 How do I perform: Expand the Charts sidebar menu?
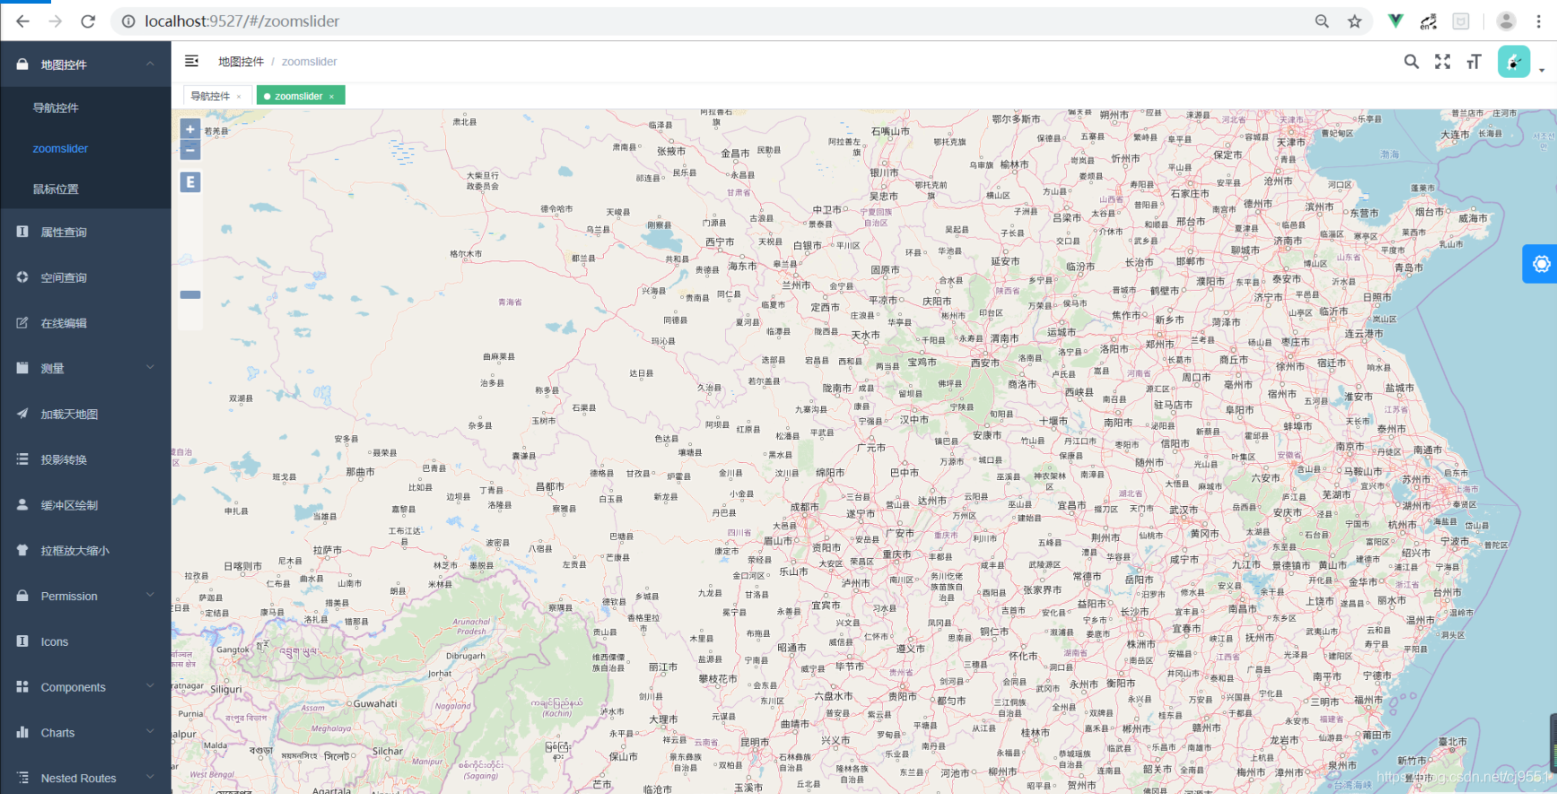(85, 732)
